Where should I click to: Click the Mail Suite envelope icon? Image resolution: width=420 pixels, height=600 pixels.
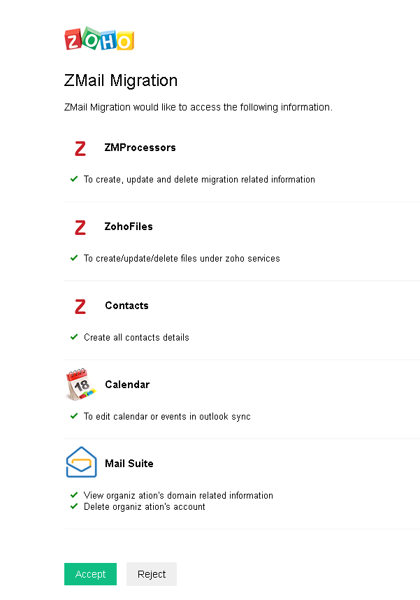point(80,462)
